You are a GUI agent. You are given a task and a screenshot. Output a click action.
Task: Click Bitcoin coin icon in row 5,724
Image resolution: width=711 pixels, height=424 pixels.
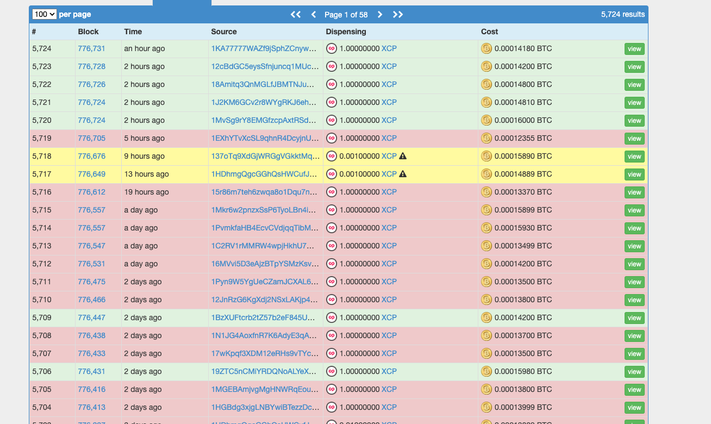pos(487,48)
